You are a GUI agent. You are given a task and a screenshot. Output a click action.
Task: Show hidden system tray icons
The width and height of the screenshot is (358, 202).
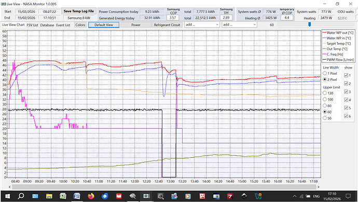295,196
